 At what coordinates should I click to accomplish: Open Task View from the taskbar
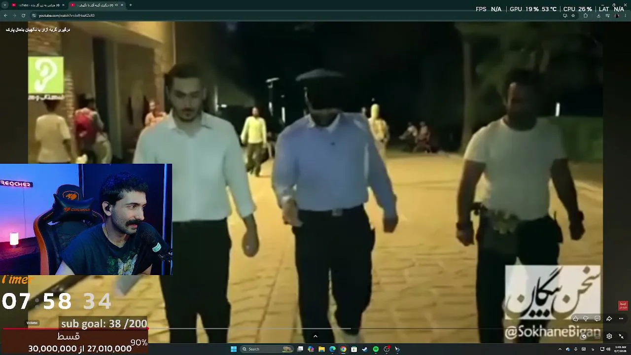tap(300, 349)
